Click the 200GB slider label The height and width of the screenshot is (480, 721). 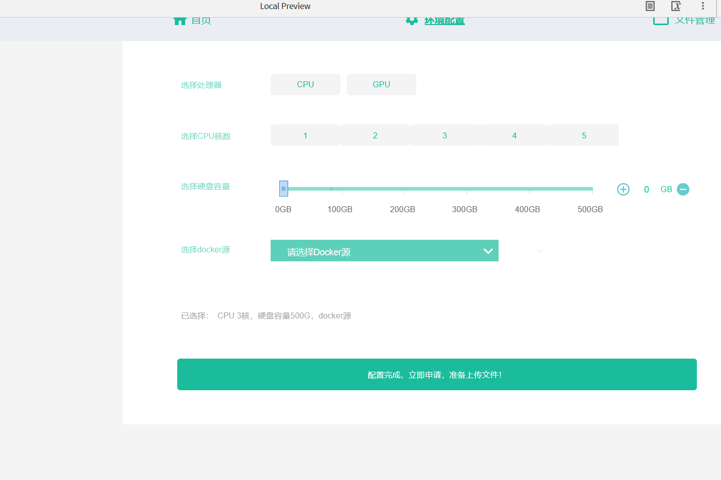click(403, 209)
